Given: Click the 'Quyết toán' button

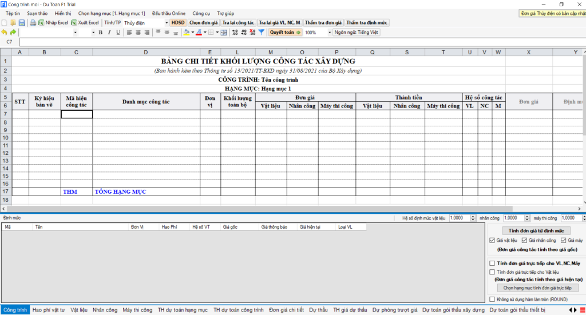Looking at the screenshot, I should coord(285,33).
